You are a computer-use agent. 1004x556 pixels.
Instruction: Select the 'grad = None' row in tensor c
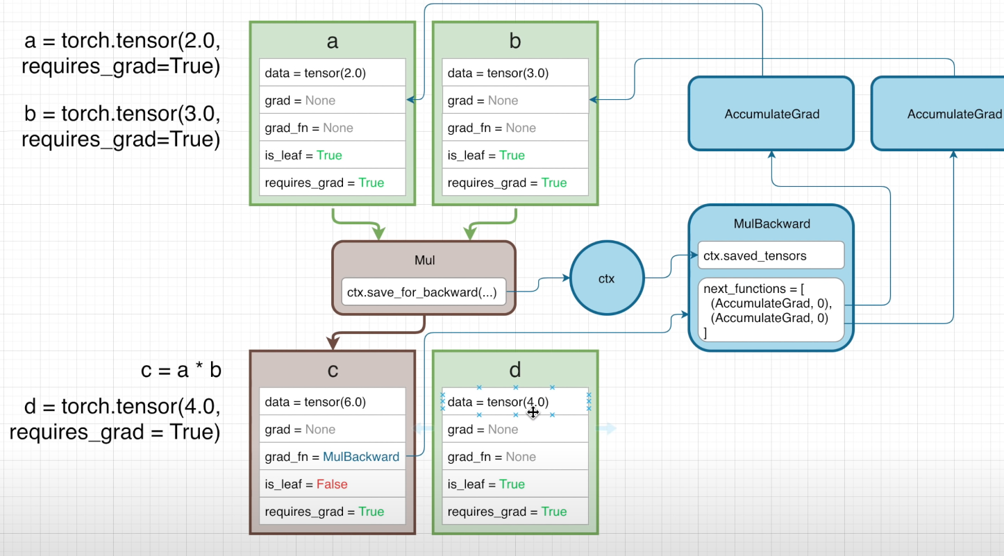click(x=333, y=430)
